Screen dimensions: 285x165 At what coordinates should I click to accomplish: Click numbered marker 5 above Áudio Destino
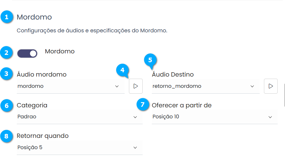point(150,60)
